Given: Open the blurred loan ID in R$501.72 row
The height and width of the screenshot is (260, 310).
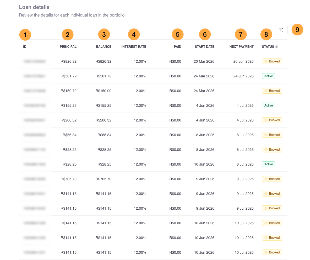Looking at the screenshot, I should [x=34, y=76].
